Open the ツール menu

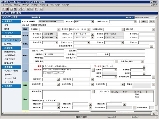coord(34,5)
